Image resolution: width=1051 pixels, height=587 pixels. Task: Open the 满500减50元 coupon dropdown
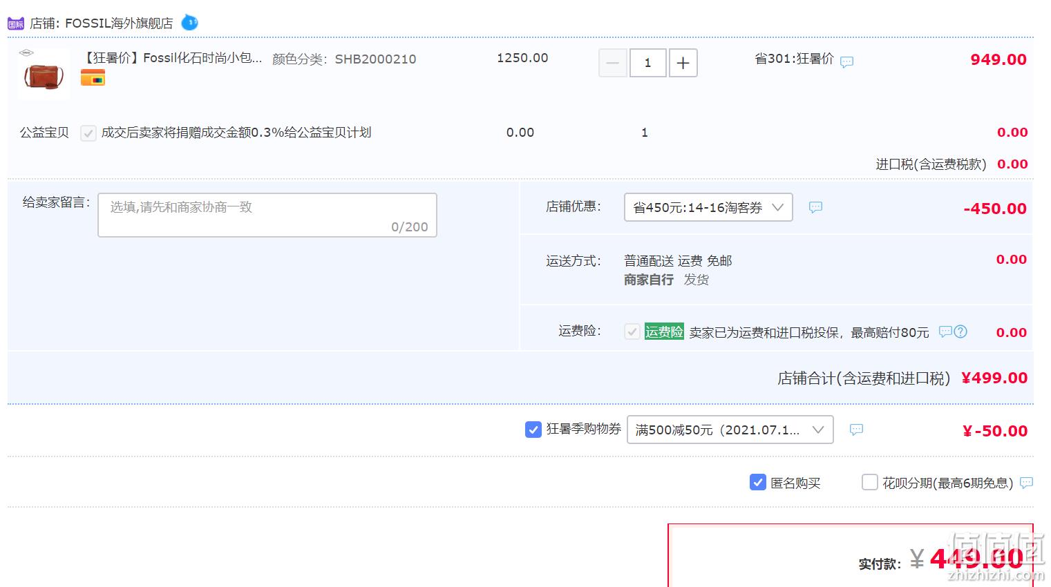pyautogui.click(x=730, y=430)
